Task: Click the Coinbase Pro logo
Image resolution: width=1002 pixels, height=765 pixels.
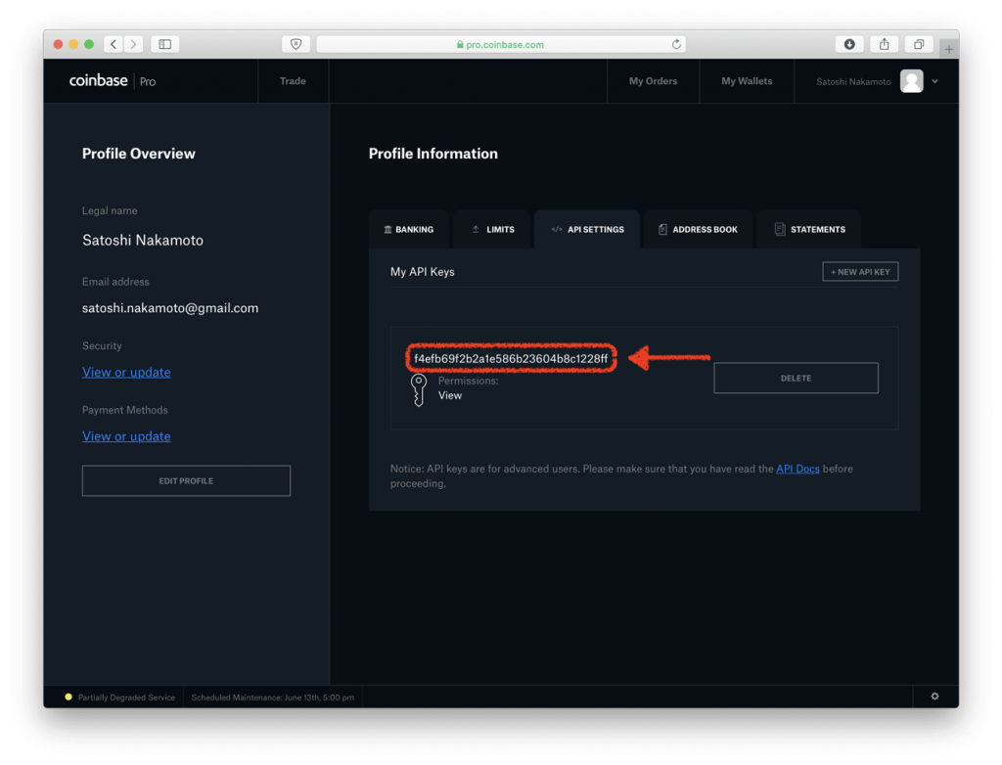Action: click(x=113, y=81)
